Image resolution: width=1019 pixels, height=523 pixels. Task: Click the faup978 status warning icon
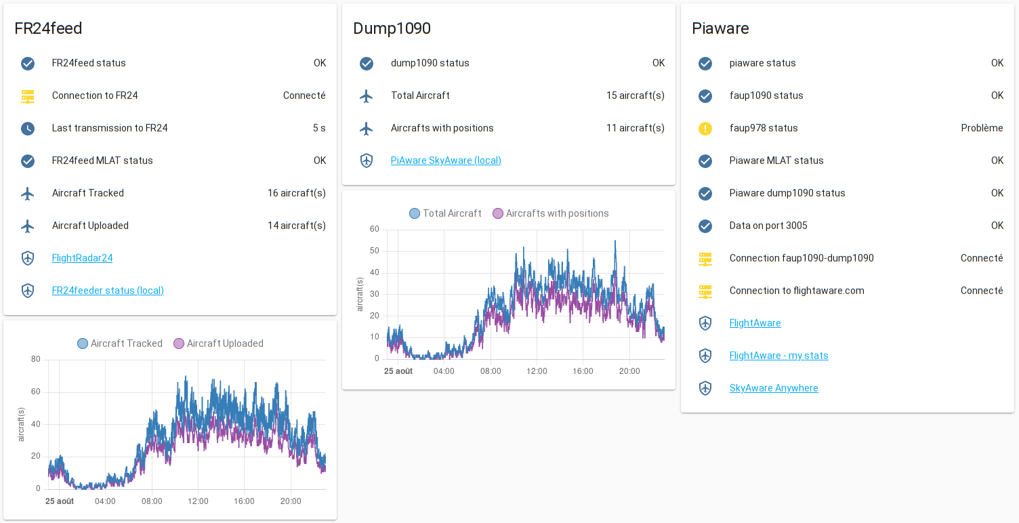pos(705,128)
